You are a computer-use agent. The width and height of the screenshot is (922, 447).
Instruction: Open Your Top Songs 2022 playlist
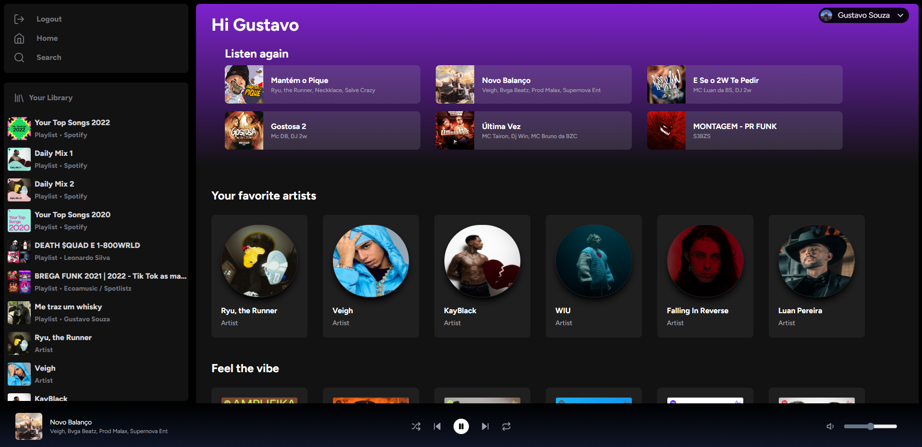pyautogui.click(x=96, y=129)
